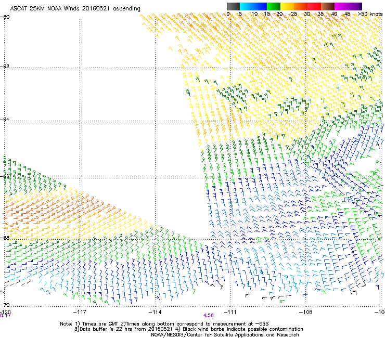Click the purple pass time 4:58
The height and width of the screenshot is (338, 385).
[x=208, y=316]
